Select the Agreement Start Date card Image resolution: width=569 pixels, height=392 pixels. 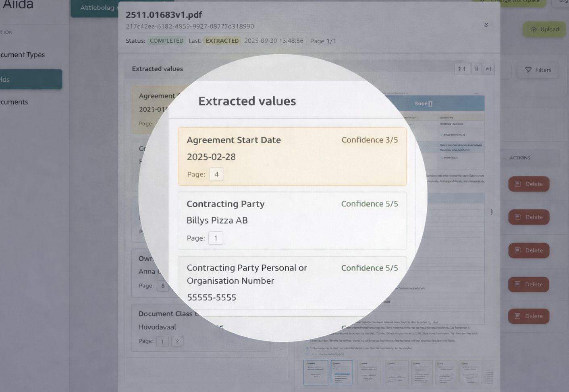click(x=292, y=157)
